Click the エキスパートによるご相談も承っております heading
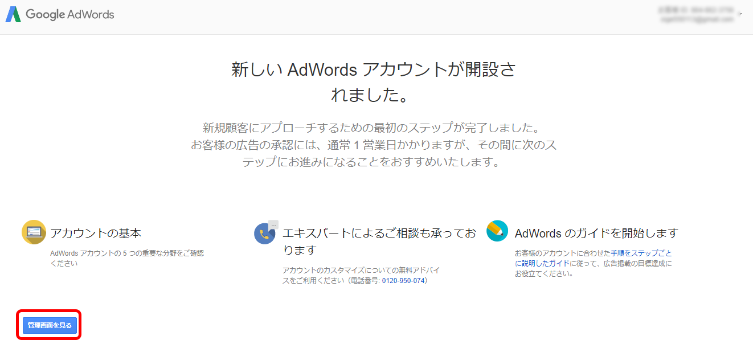This screenshot has height=348, width=753. pos(379,241)
